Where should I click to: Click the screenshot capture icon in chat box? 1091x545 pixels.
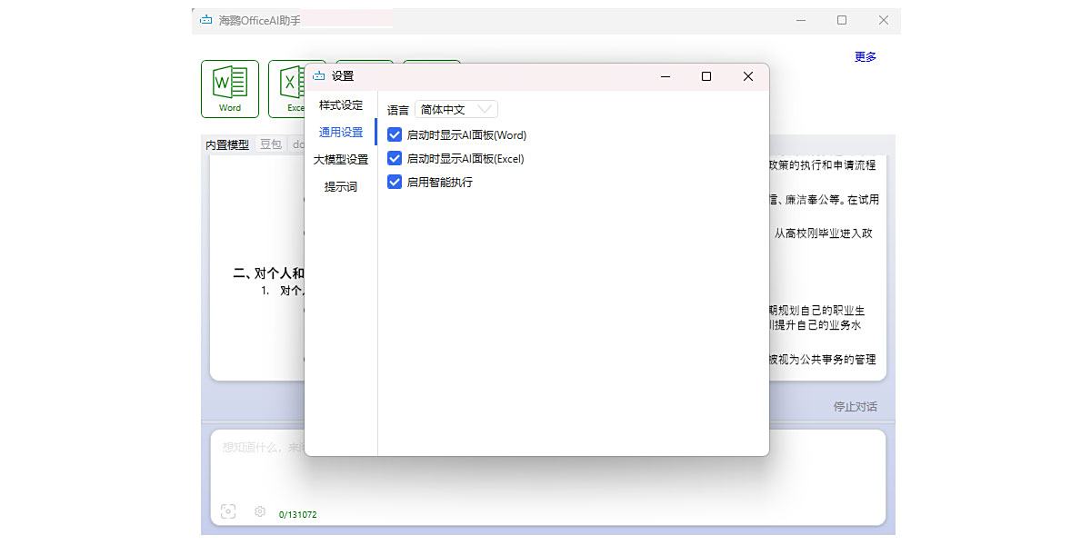228,511
